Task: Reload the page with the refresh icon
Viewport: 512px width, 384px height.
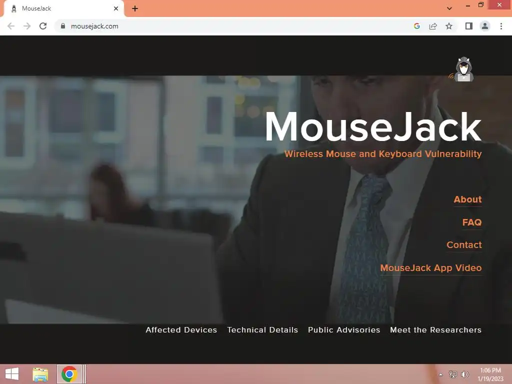Action: (x=43, y=26)
